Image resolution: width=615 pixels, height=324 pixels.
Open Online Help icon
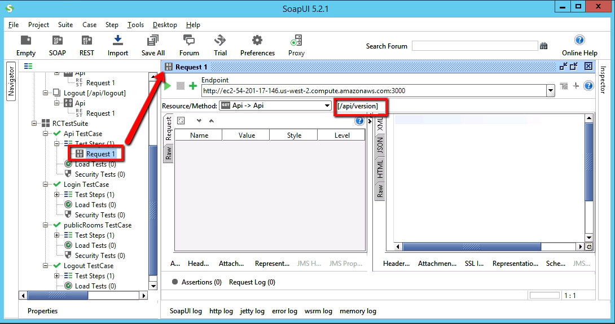click(579, 40)
